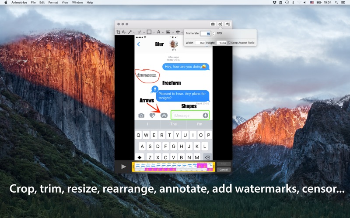The image size is (350, 218).
Task: Open arrow tool options dropdown
Action: coord(134,32)
